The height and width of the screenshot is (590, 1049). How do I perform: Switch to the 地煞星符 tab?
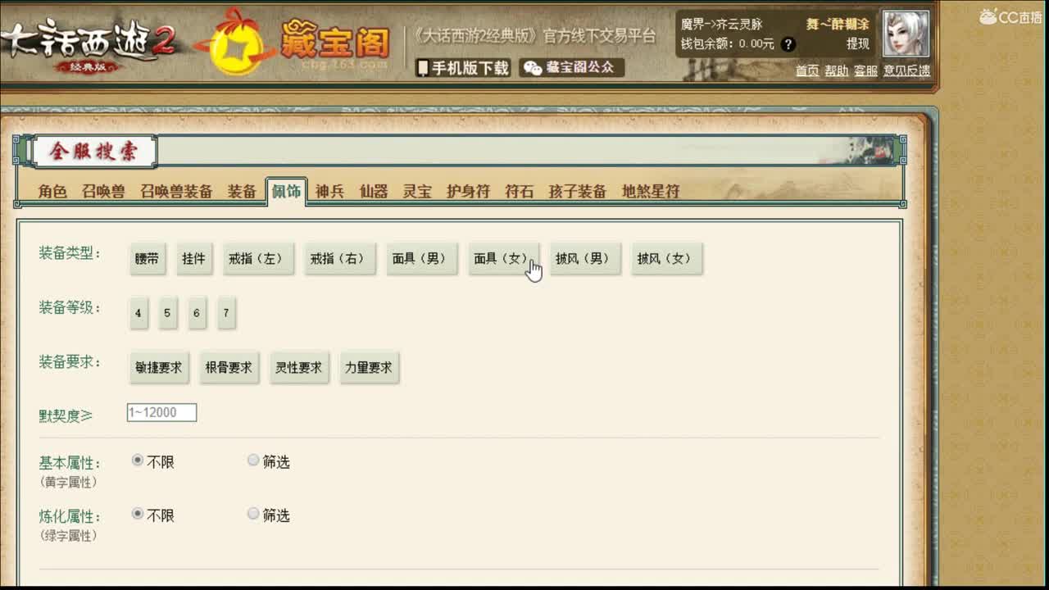(651, 192)
